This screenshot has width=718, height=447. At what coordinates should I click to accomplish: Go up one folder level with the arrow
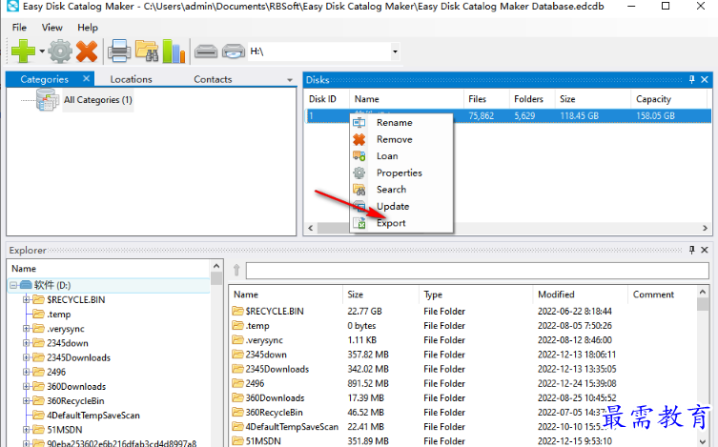[x=236, y=271]
